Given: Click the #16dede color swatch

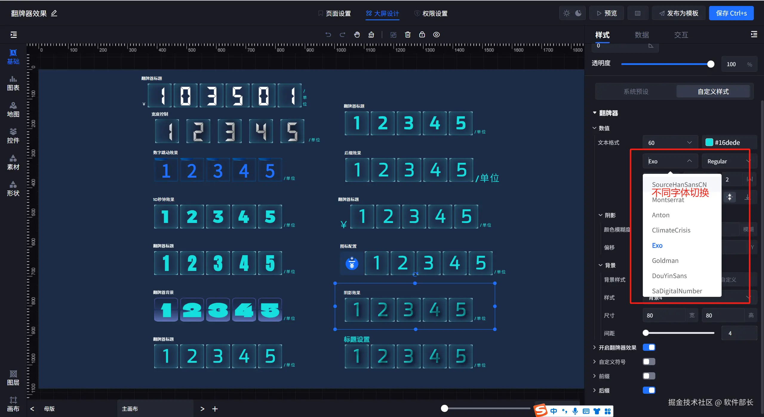Looking at the screenshot, I should point(709,142).
